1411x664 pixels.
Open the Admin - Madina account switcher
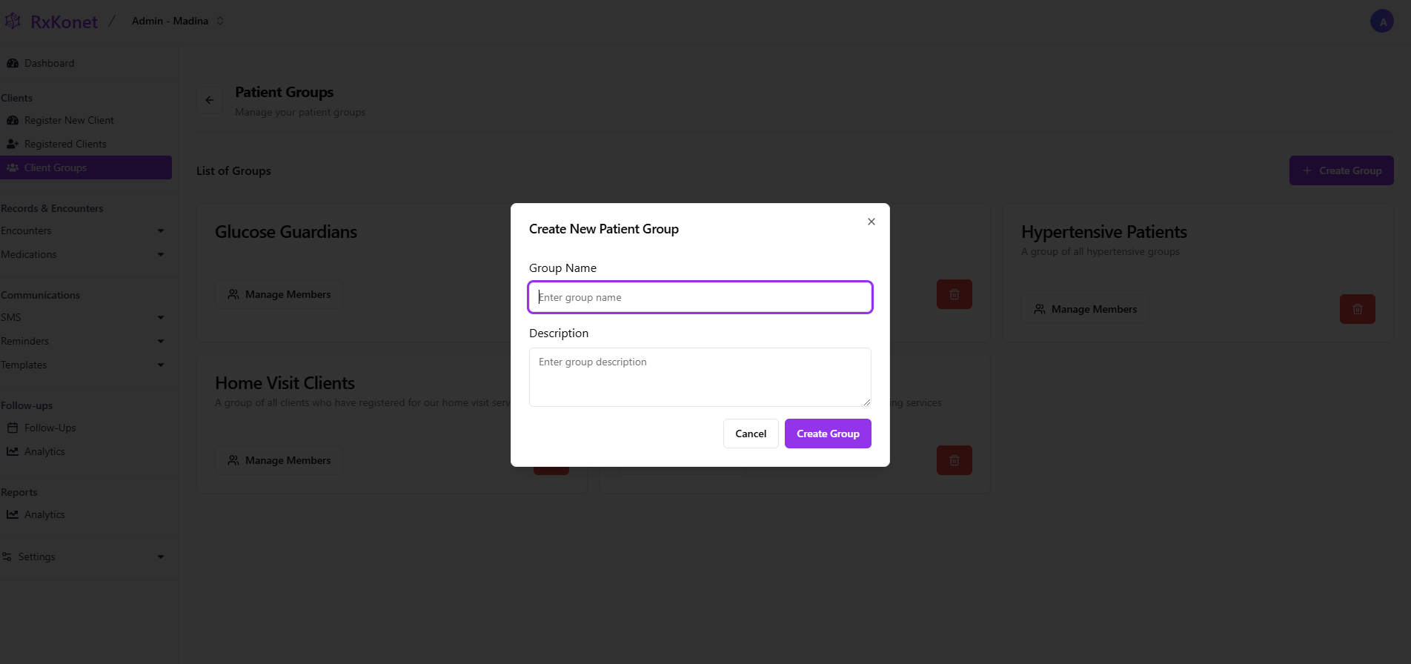click(178, 21)
